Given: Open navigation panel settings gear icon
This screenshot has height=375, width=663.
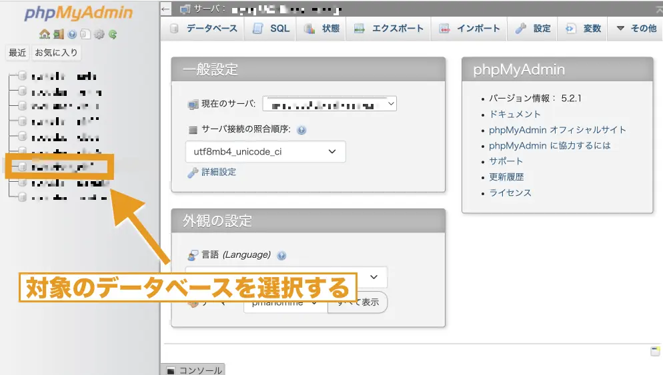Looking at the screenshot, I should (99, 34).
